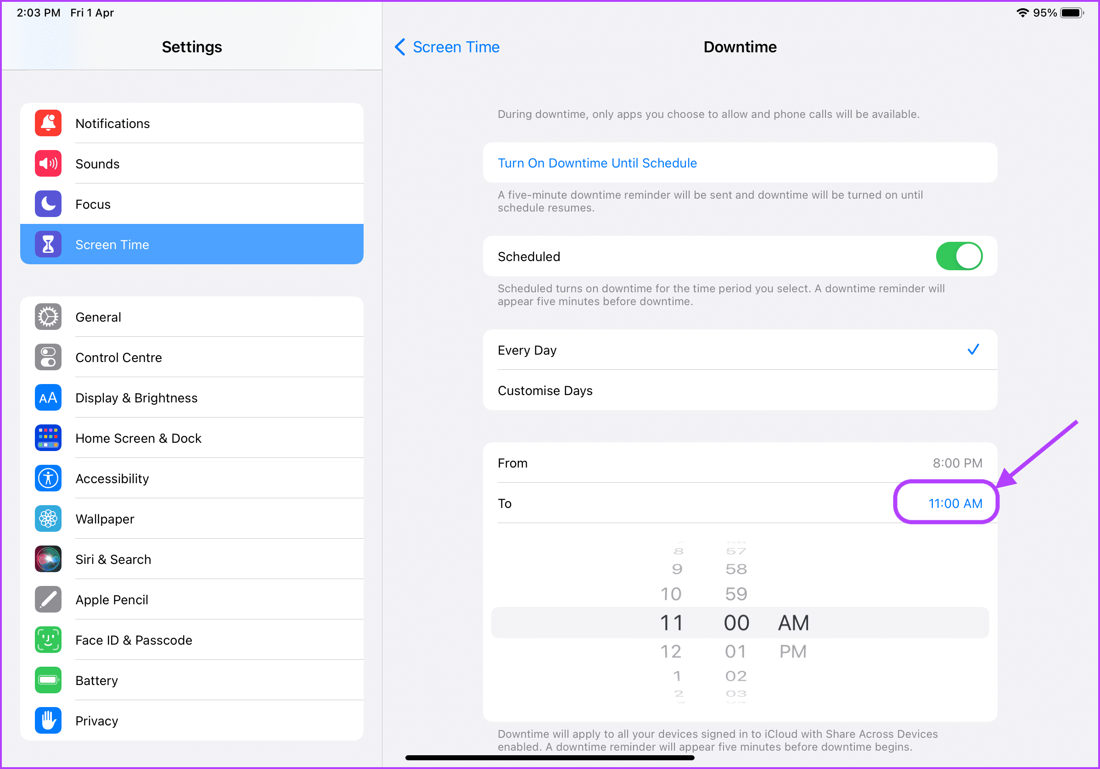Screen dimensions: 1100x769
Task: Tap the Fri 1 Apr date
Action: (92, 13)
